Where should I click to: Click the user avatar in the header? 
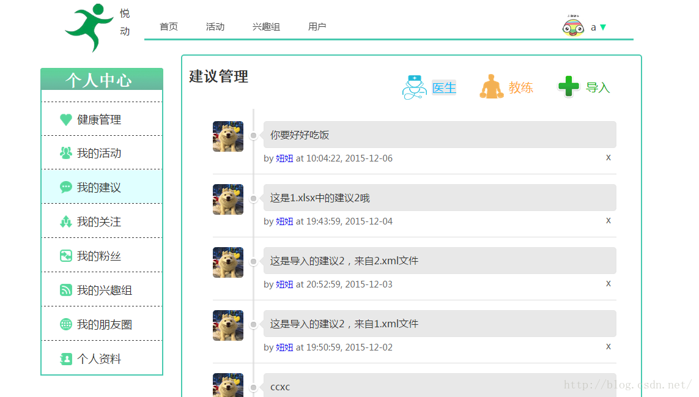pyautogui.click(x=573, y=26)
